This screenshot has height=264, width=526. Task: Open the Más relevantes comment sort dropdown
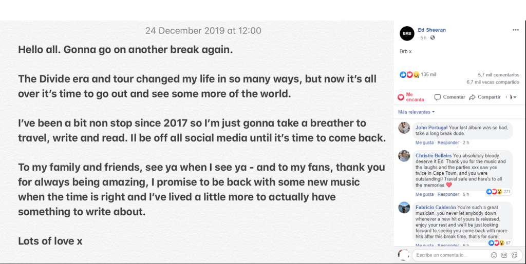(x=416, y=112)
